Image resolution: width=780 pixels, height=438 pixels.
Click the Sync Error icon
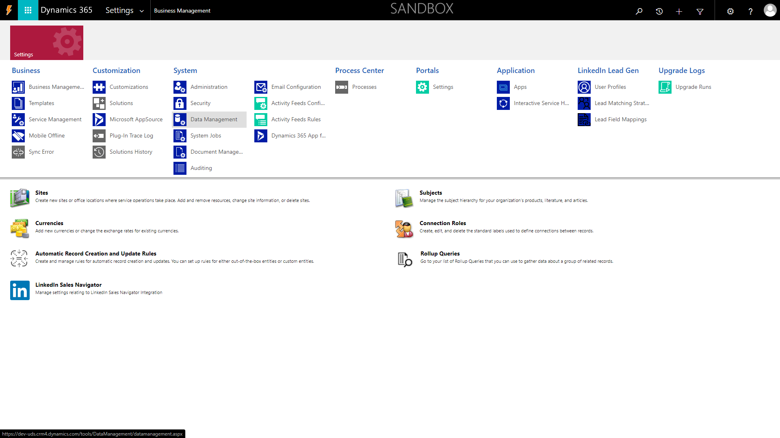coord(18,152)
